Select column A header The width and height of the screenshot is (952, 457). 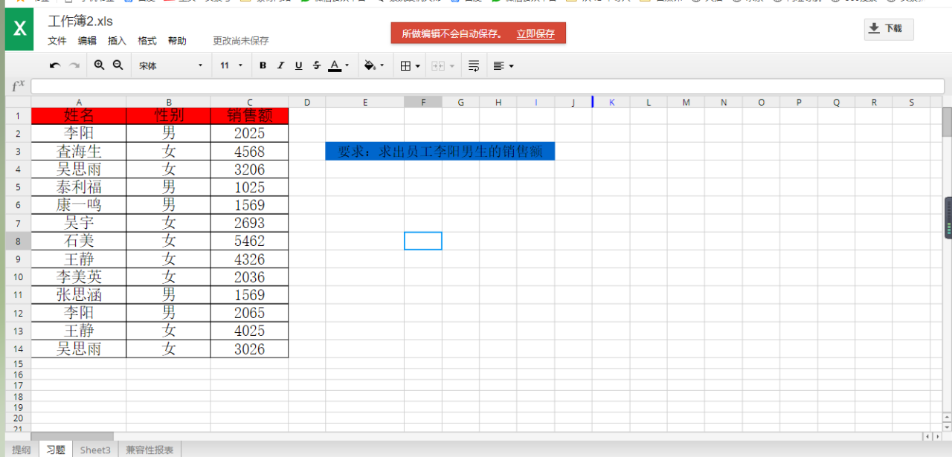tap(79, 102)
